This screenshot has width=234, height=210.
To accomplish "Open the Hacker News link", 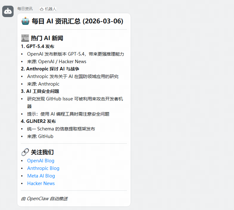I will pos(41,183).
